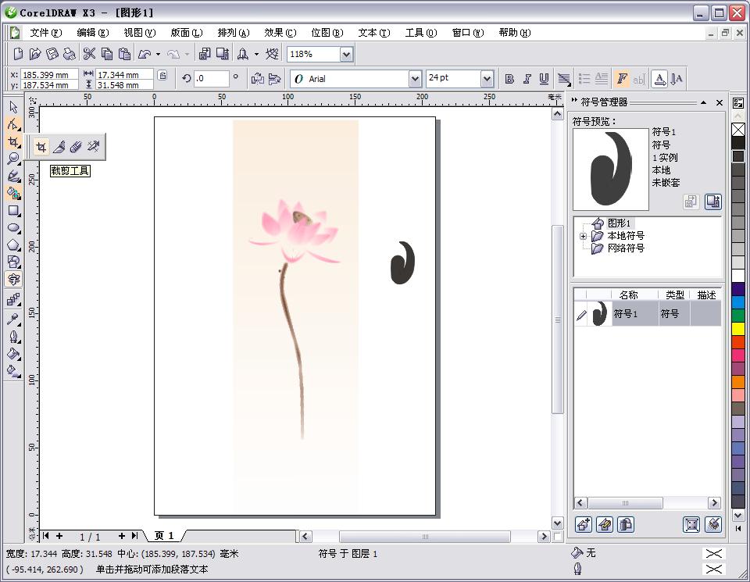Print the document
The width and height of the screenshot is (750, 582).
coord(70,54)
